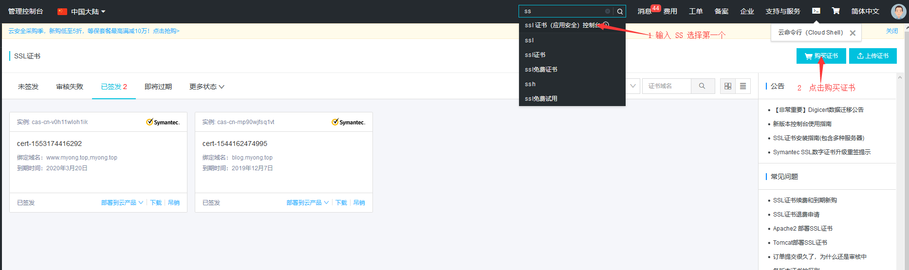Click the certificate domain search icon
The height and width of the screenshot is (270, 909).
(x=702, y=86)
